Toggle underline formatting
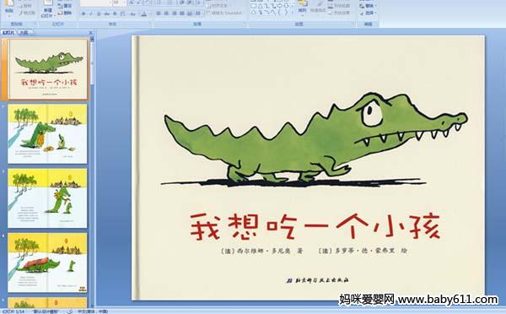The width and height of the screenshot is (506, 314). 99,14
